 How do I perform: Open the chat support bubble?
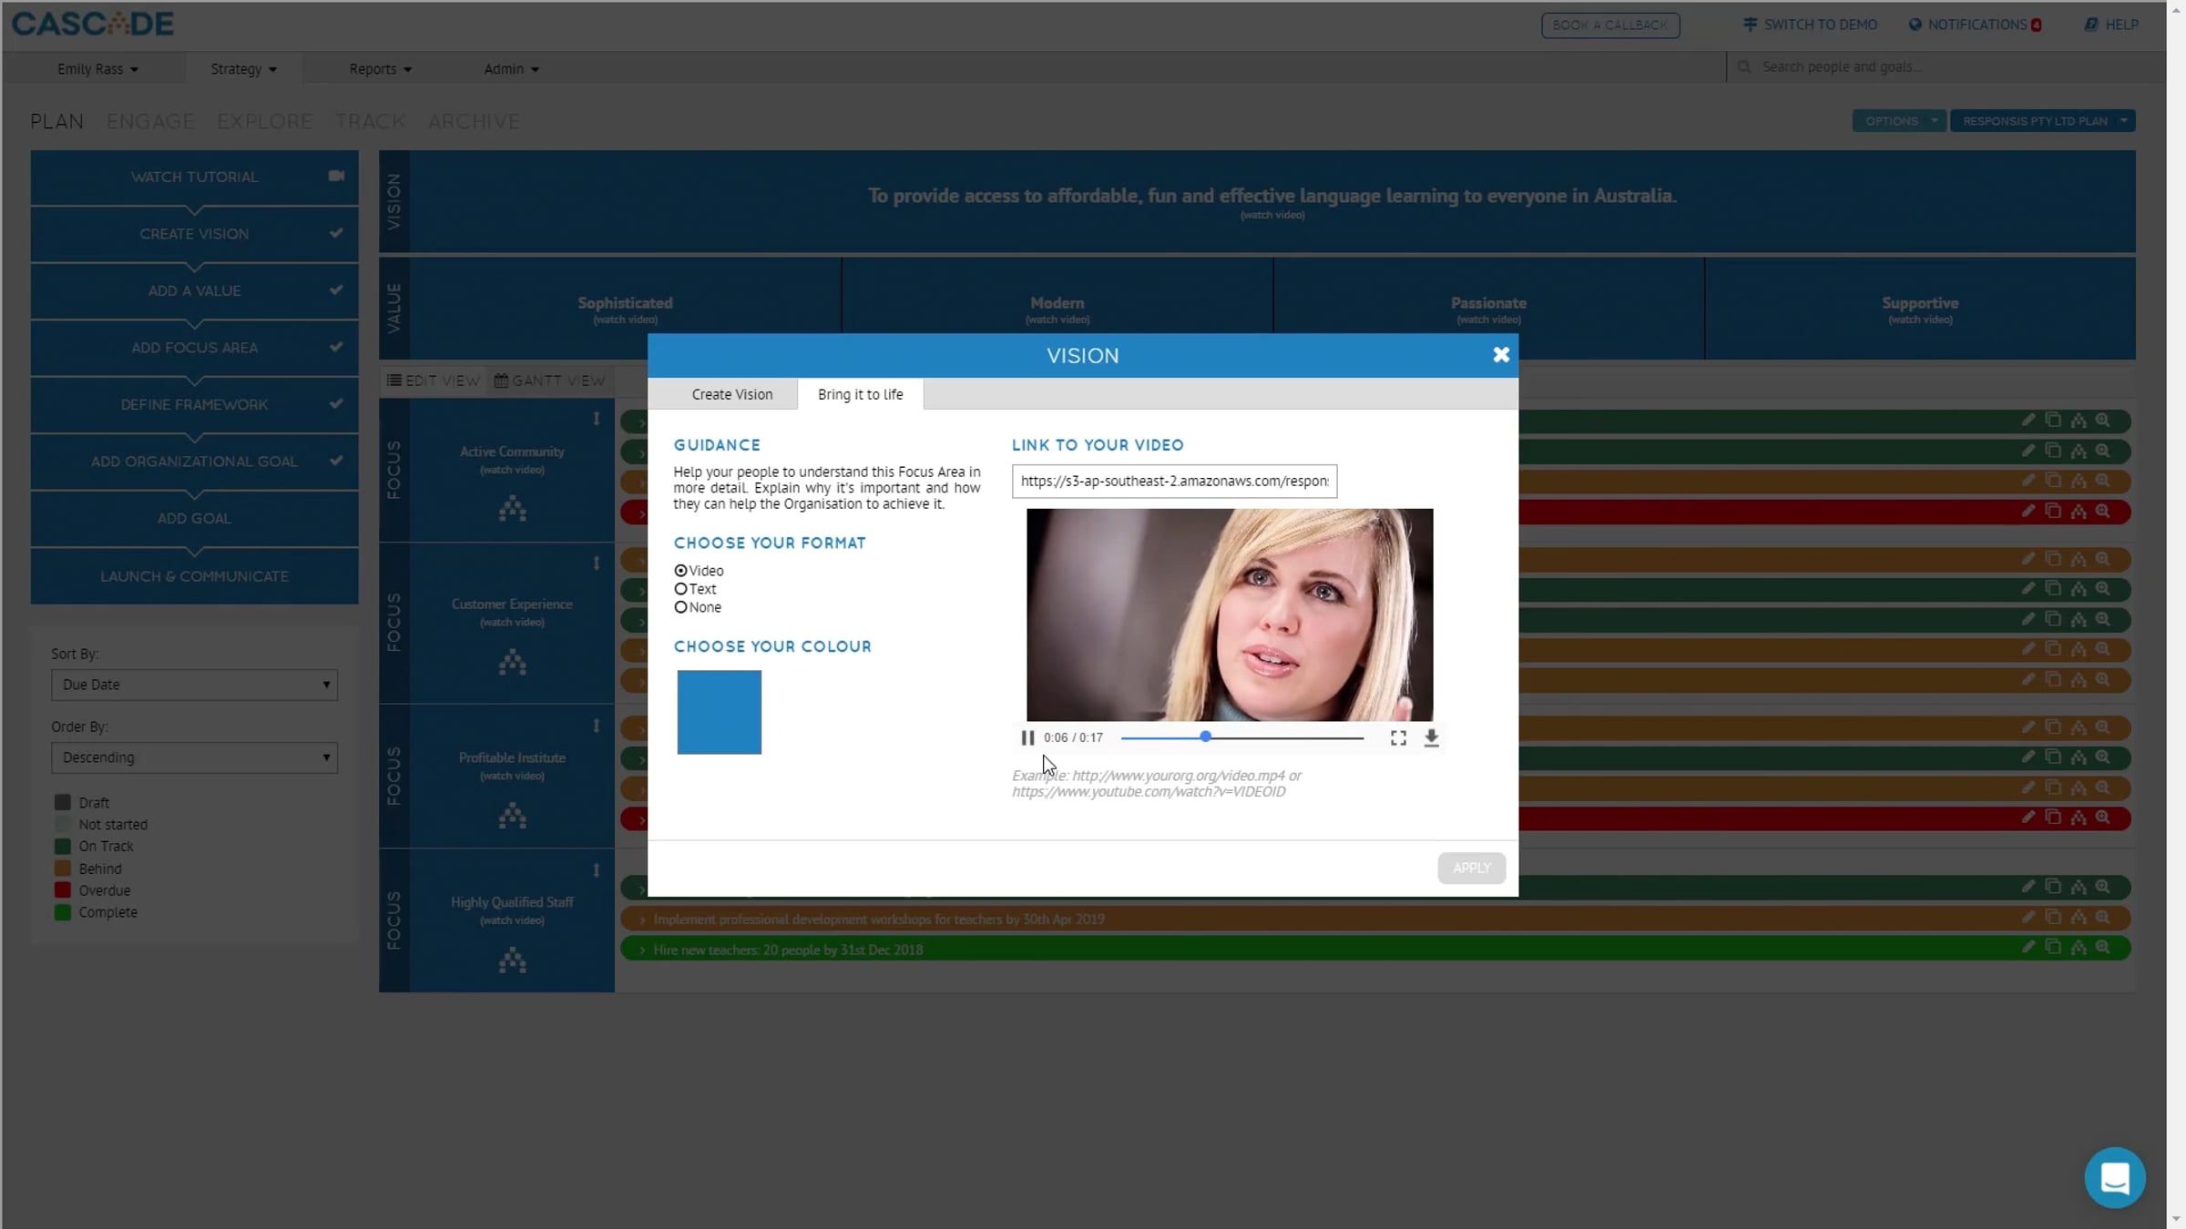2114,1177
